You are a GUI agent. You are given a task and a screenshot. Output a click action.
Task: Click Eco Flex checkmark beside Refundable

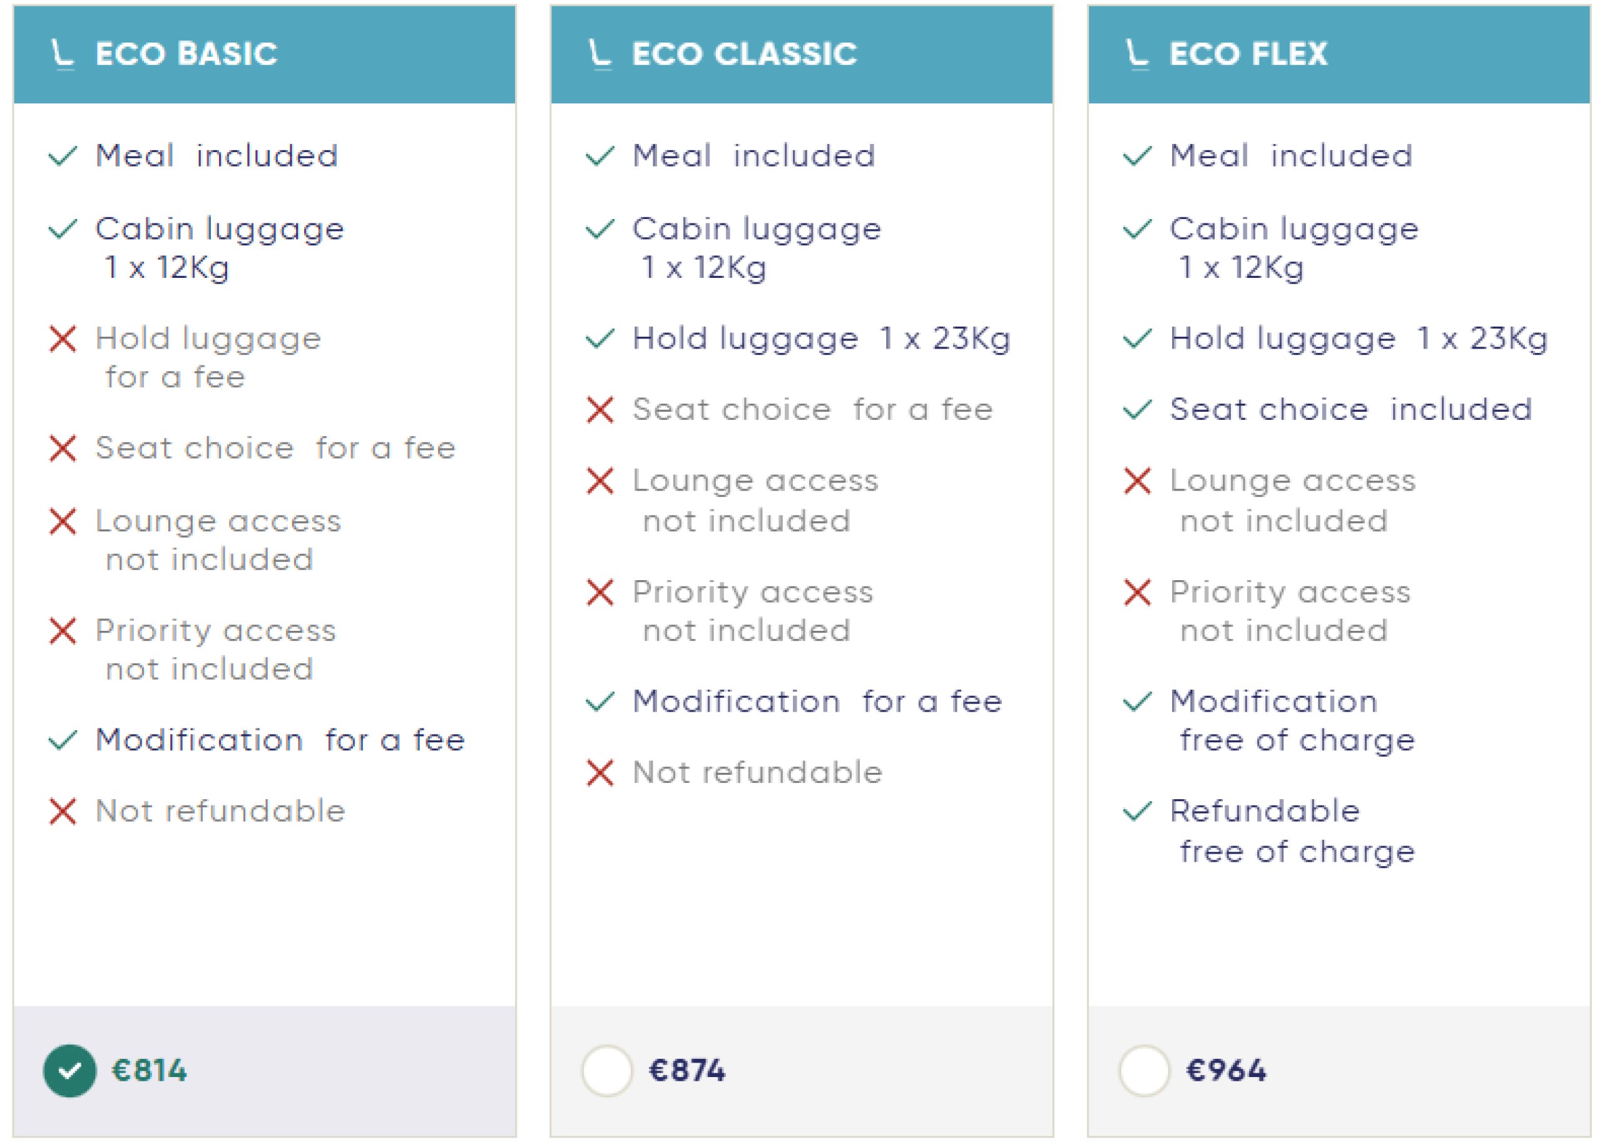pyautogui.click(x=1137, y=812)
